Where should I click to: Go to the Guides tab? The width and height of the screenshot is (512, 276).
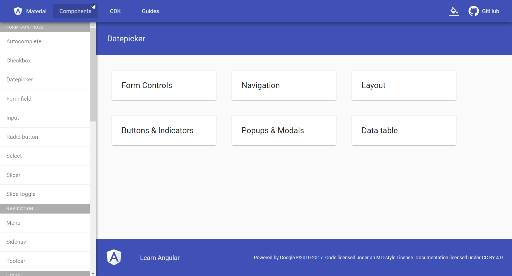[x=150, y=11]
